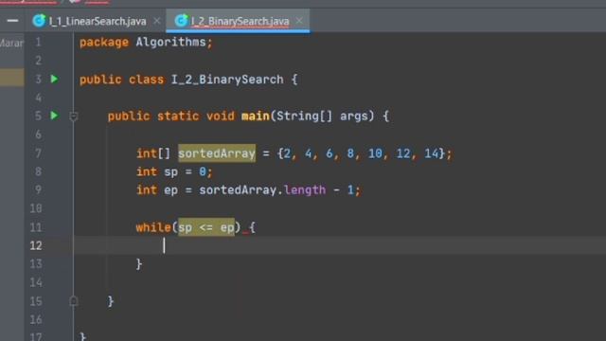Close the I_1_LinearSearch.java tab

point(156,21)
